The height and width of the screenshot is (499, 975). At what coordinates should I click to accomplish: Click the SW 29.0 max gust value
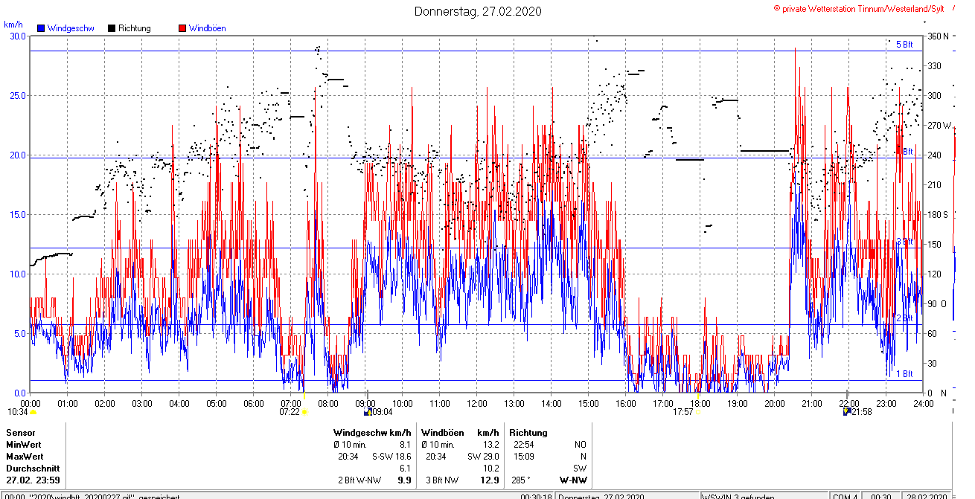pyautogui.click(x=483, y=456)
